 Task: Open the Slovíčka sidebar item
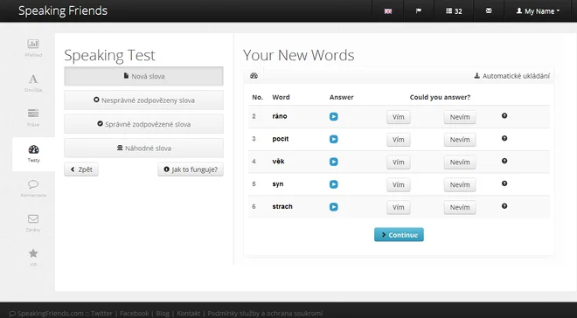[x=33, y=83]
